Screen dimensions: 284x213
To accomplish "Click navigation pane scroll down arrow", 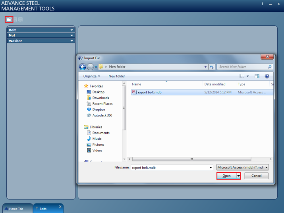I will (124, 159).
